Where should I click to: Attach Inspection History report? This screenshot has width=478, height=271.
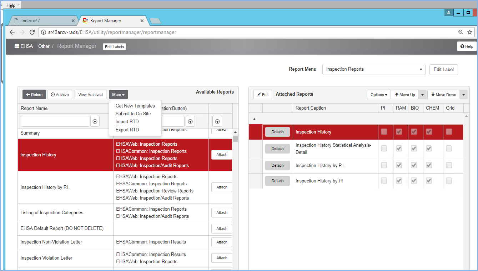point(222,155)
